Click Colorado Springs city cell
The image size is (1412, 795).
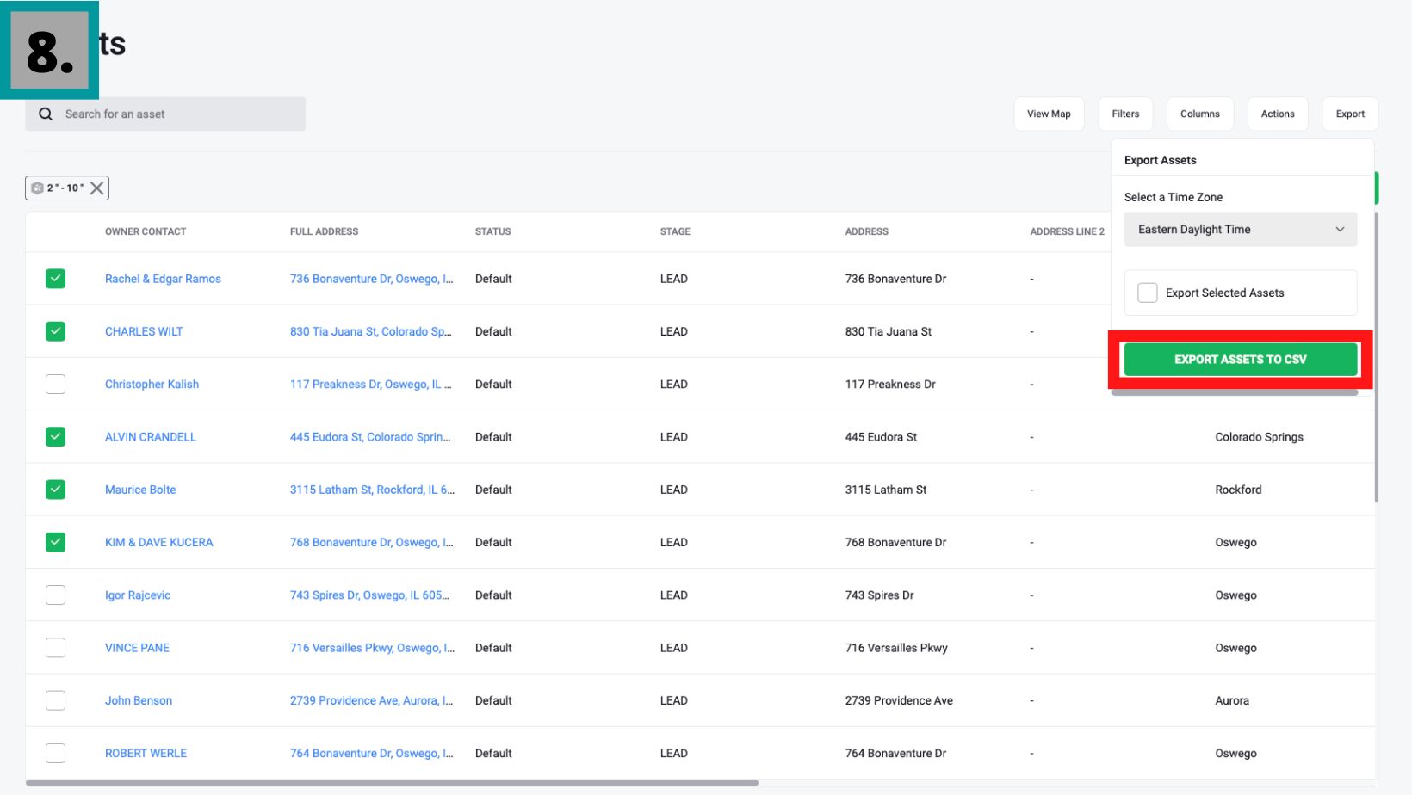coord(1259,437)
